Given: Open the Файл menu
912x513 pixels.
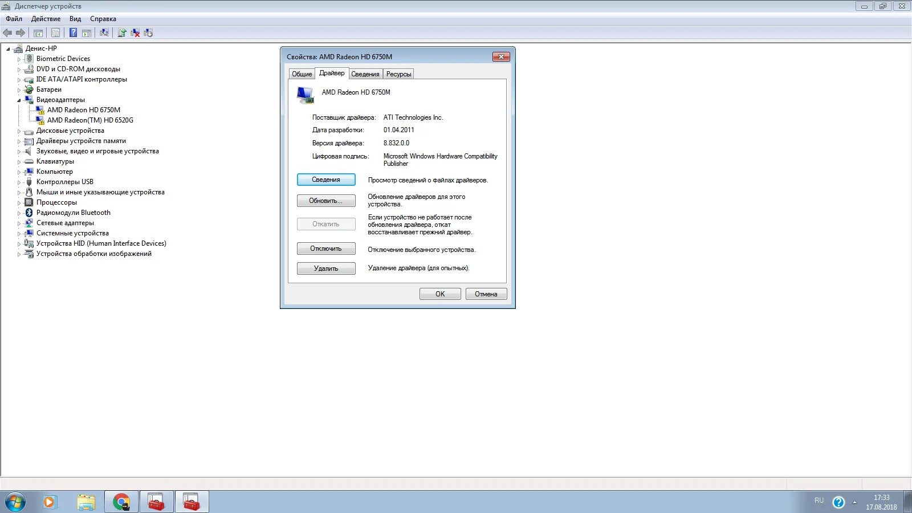Looking at the screenshot, I should (14, 19).
